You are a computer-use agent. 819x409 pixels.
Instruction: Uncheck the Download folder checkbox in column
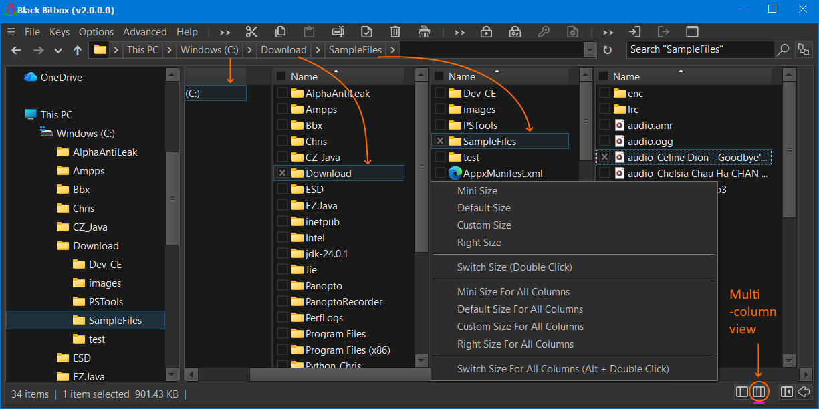pyautogui.click(x=282, y=174)
